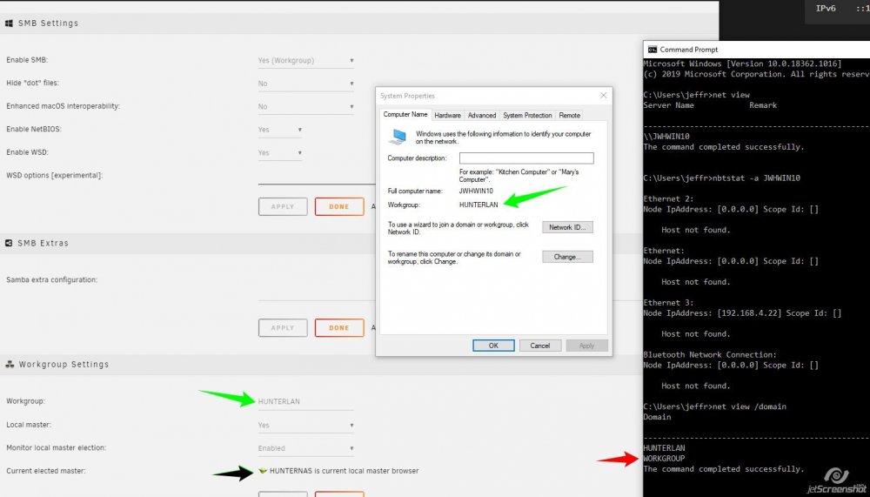Viewport: 870px width, 497px height.
Task: Click APPLY under SMB Settings
Action: click(283, 206)
